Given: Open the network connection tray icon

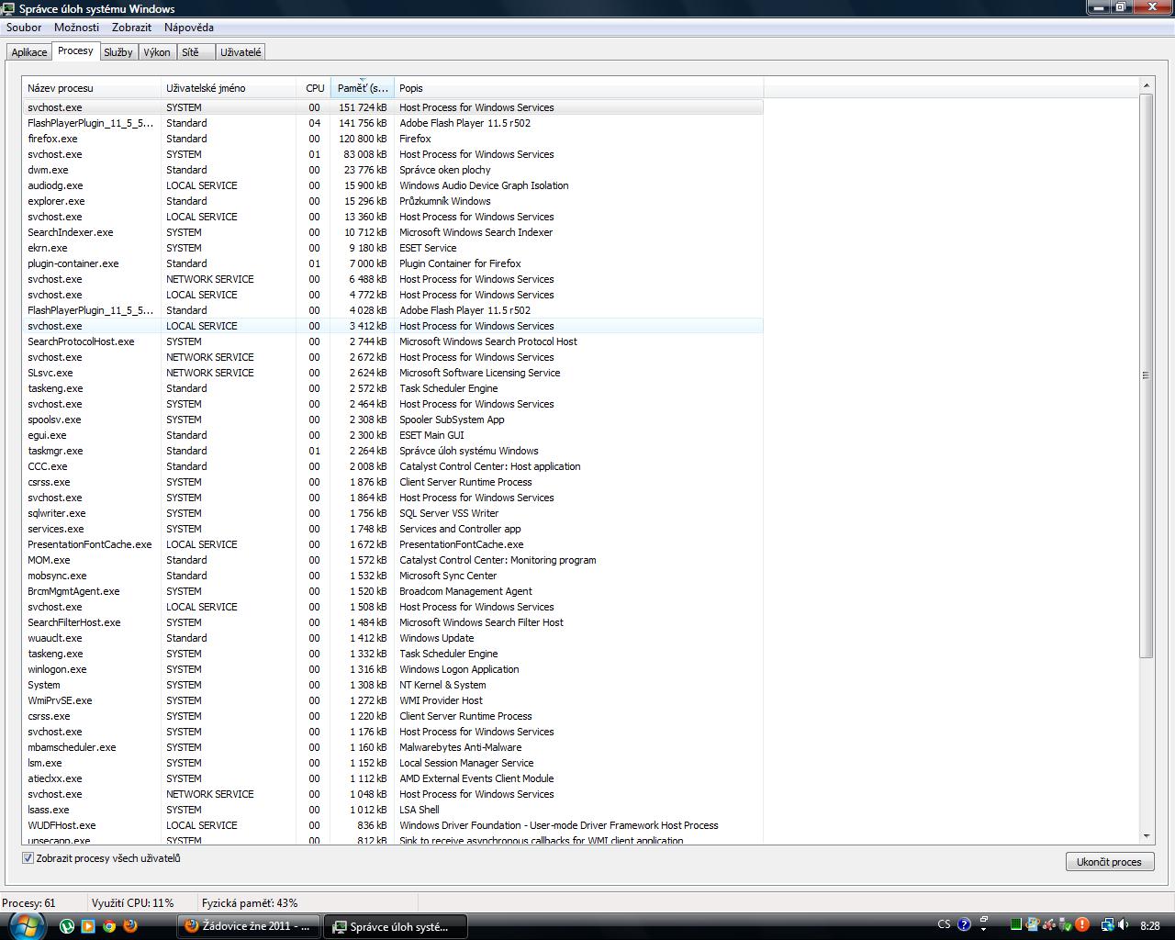Looking at the screenshot, I should click(1108, 925).
